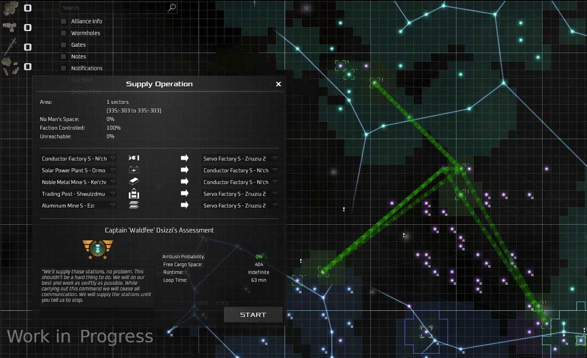Click the sector range text [335:-303 to 335:-303]
Screen dimensions: 587x358
(134, 111)
